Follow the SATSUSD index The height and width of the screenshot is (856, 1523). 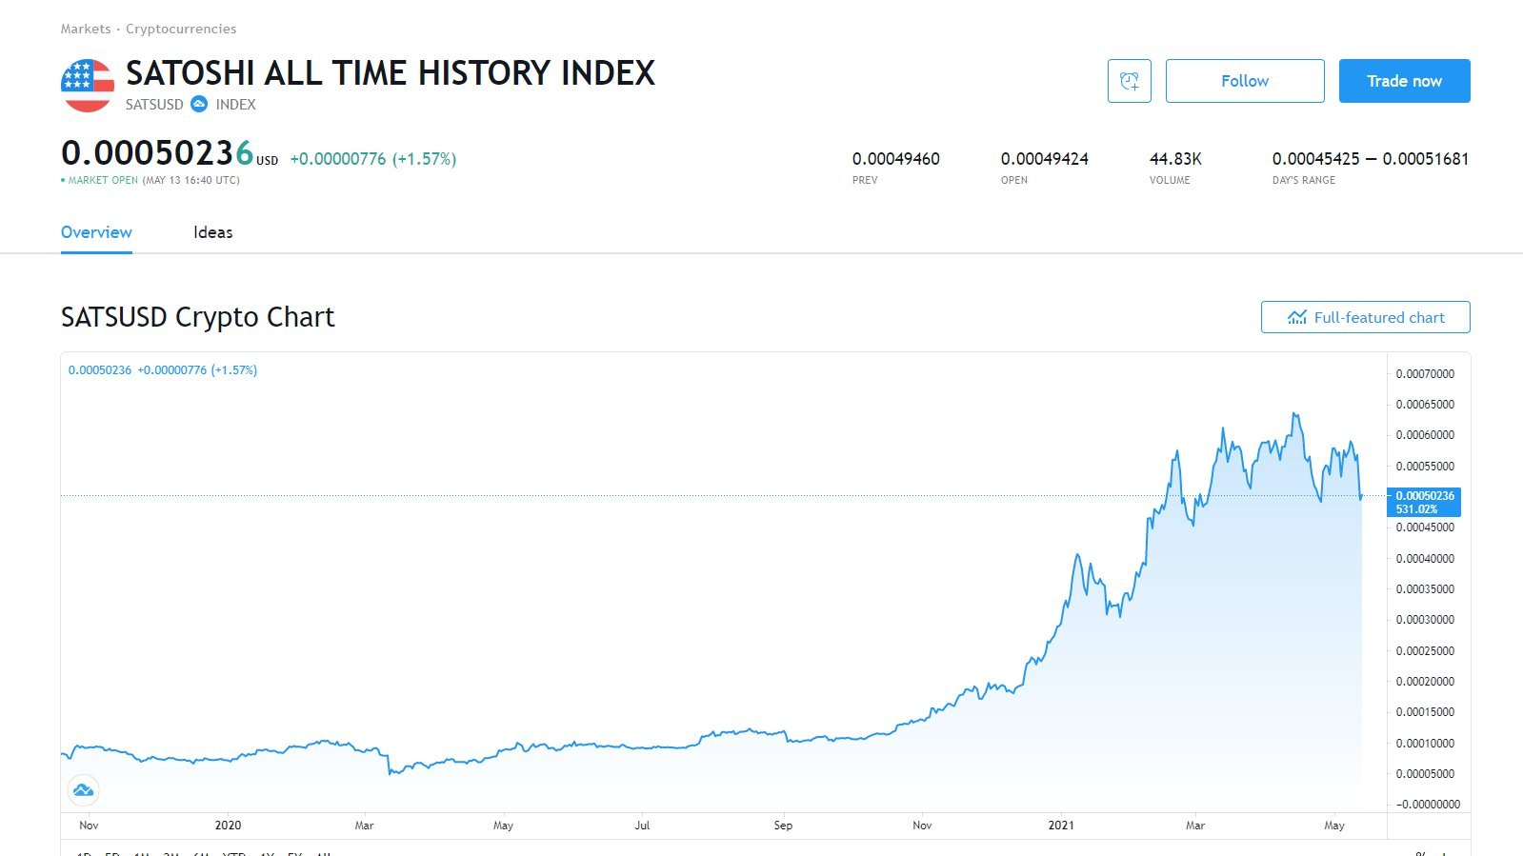click(x=1245, y=81)
